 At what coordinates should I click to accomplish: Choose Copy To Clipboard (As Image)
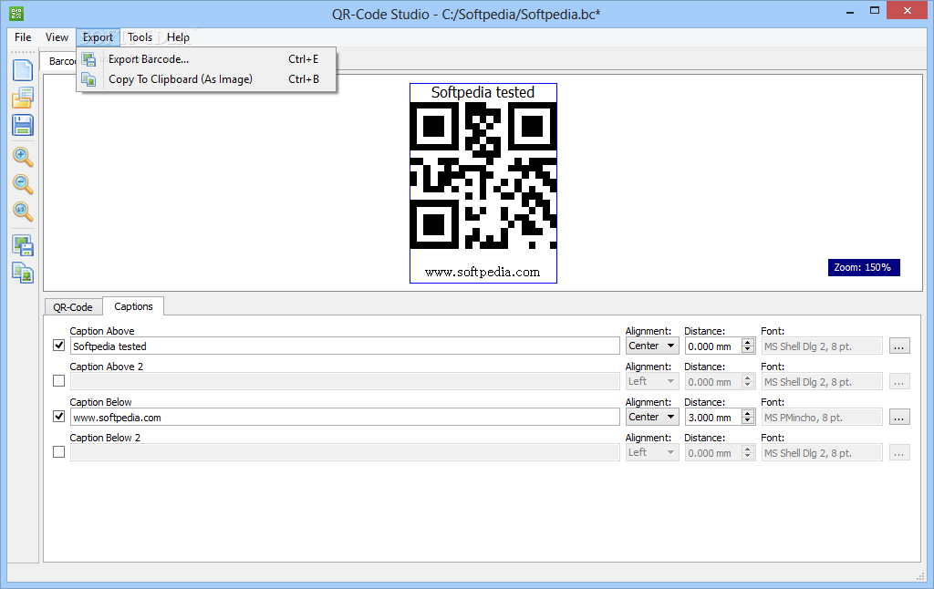click(206, 79)
